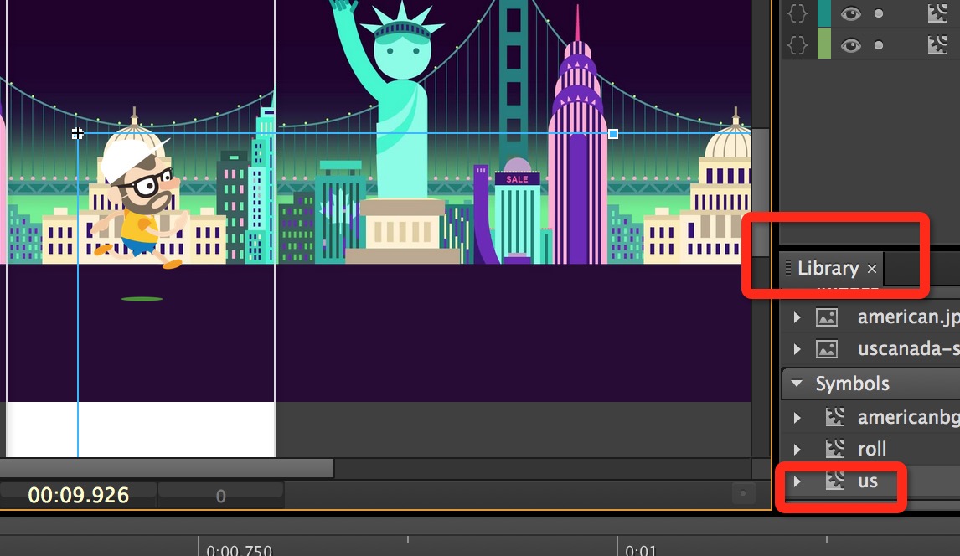Screen dimensions: 960x556
Task: Select the american.jp library asset
Action: (909, 317)
